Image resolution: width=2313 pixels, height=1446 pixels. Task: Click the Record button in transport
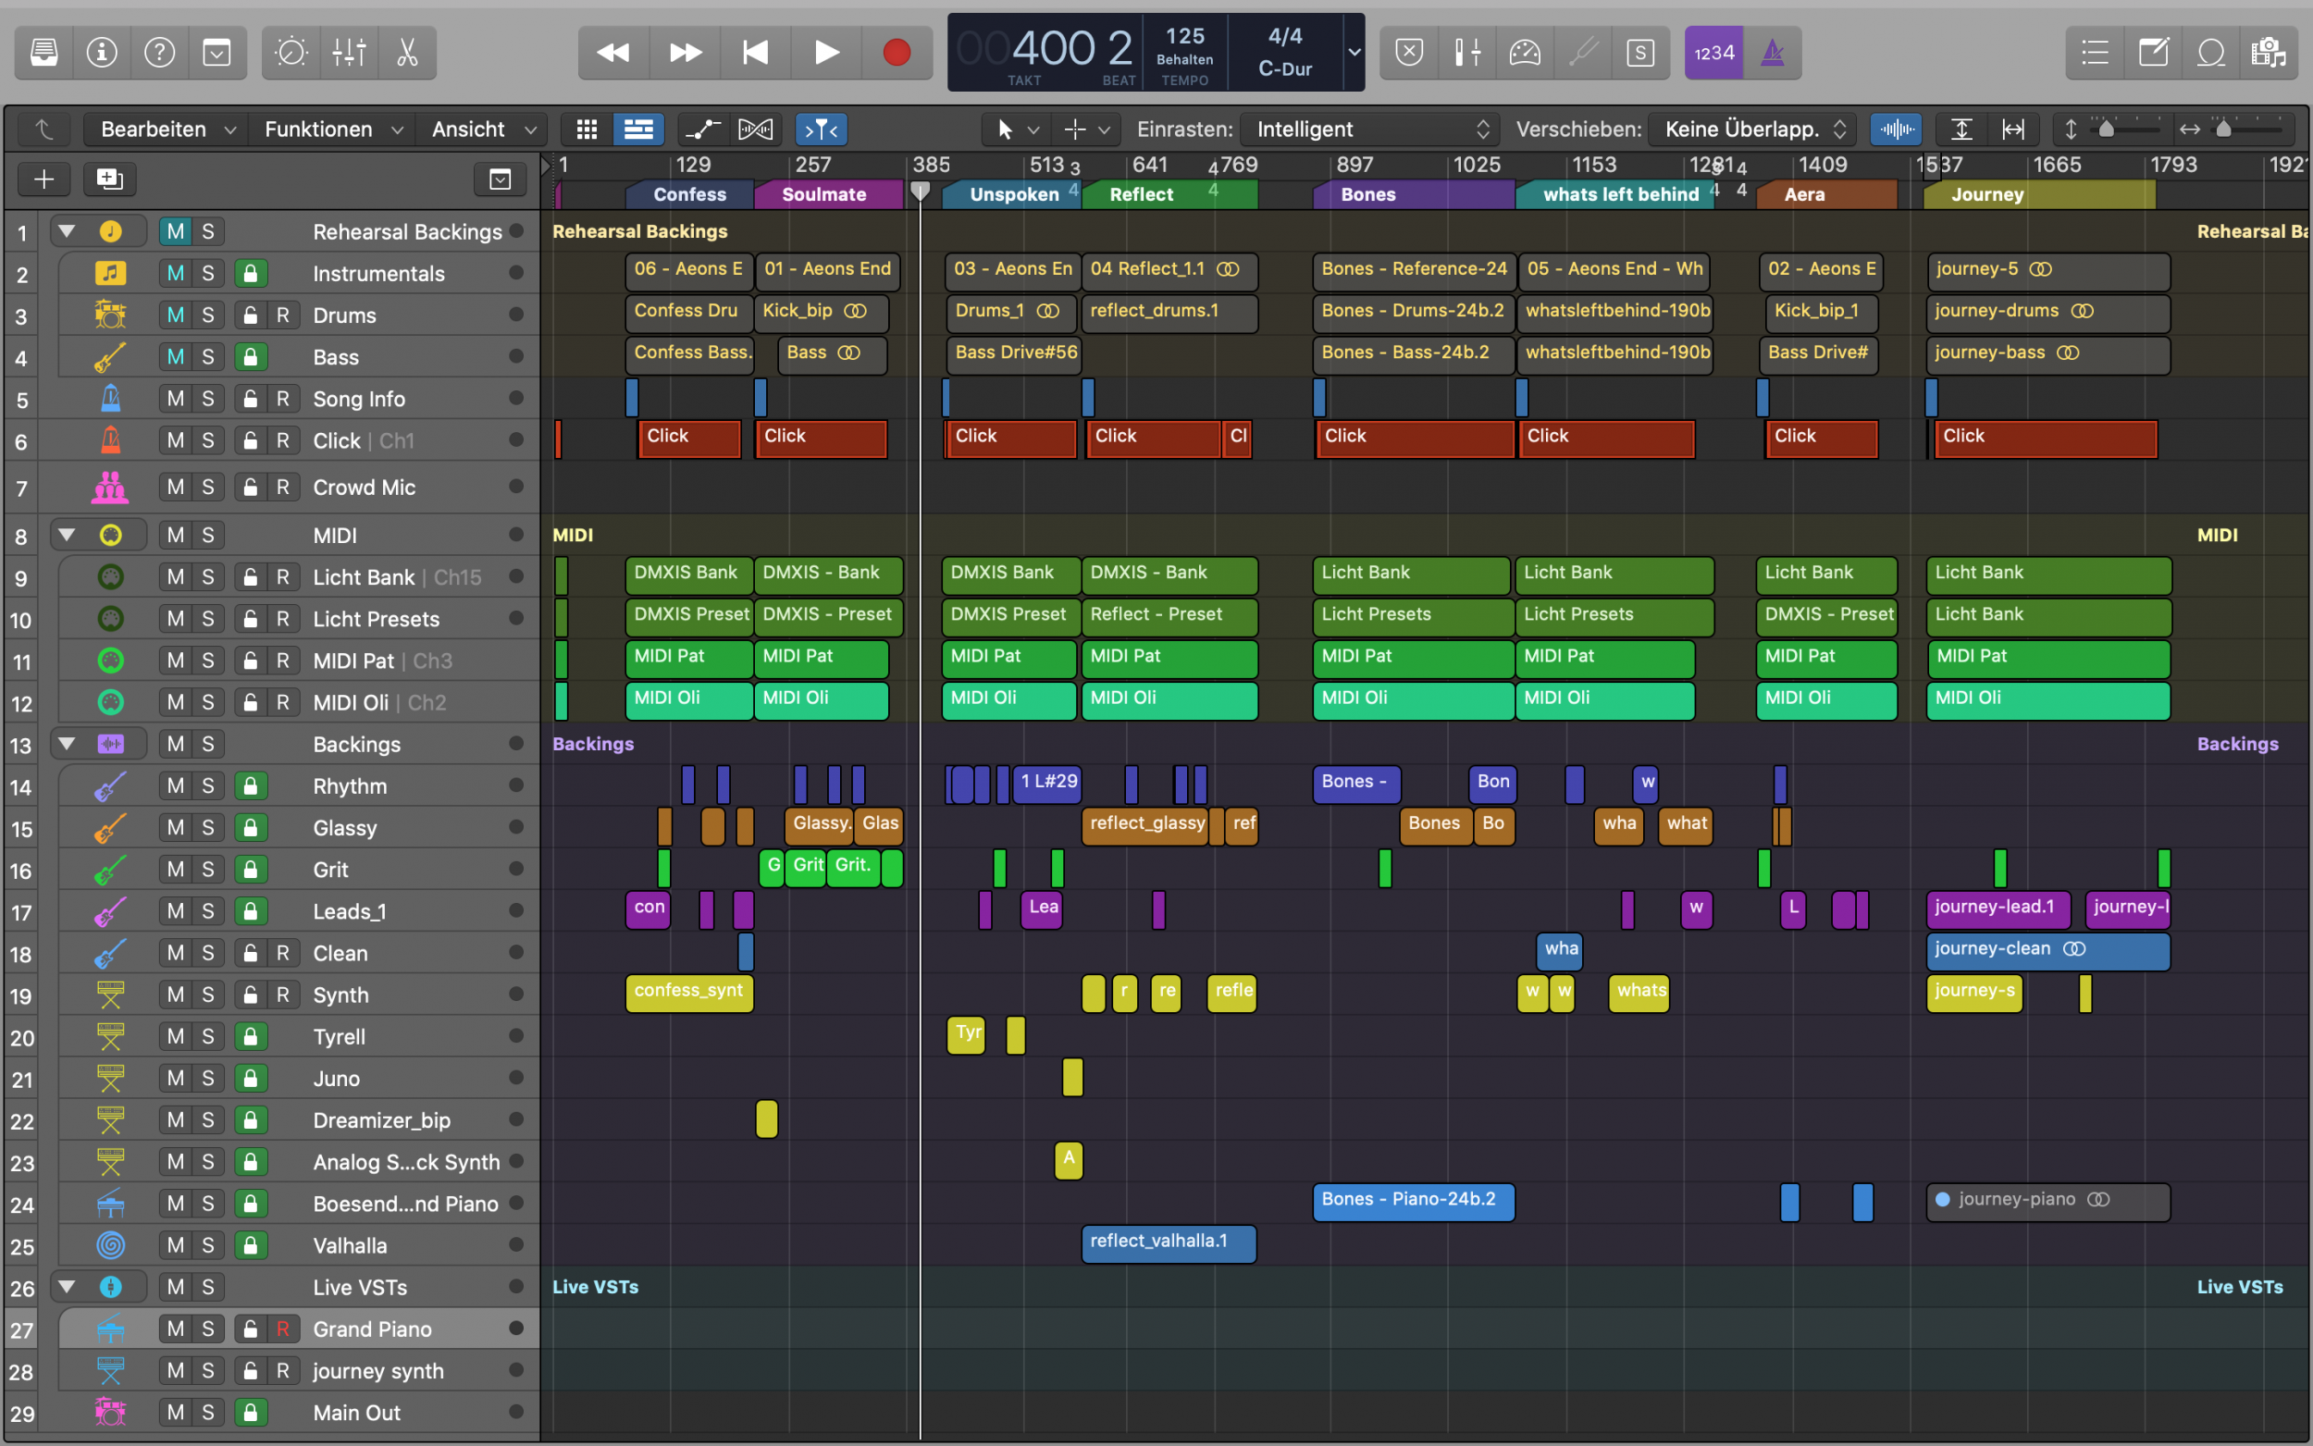895,53
